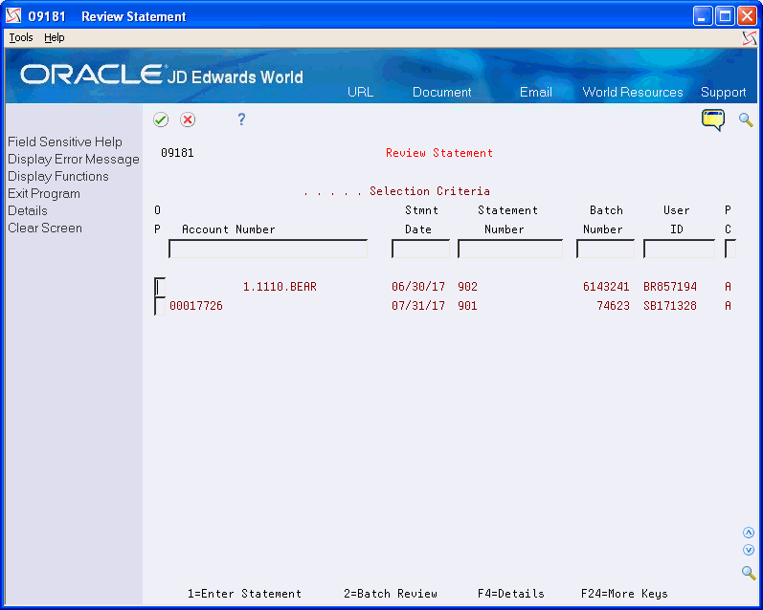Open the Help menu
The width and height of the screenshot is (763, 610).
coord(54,37)
